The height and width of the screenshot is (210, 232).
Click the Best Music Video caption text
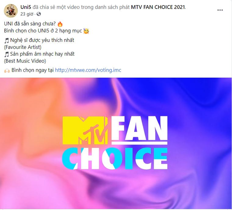point(25,61)
